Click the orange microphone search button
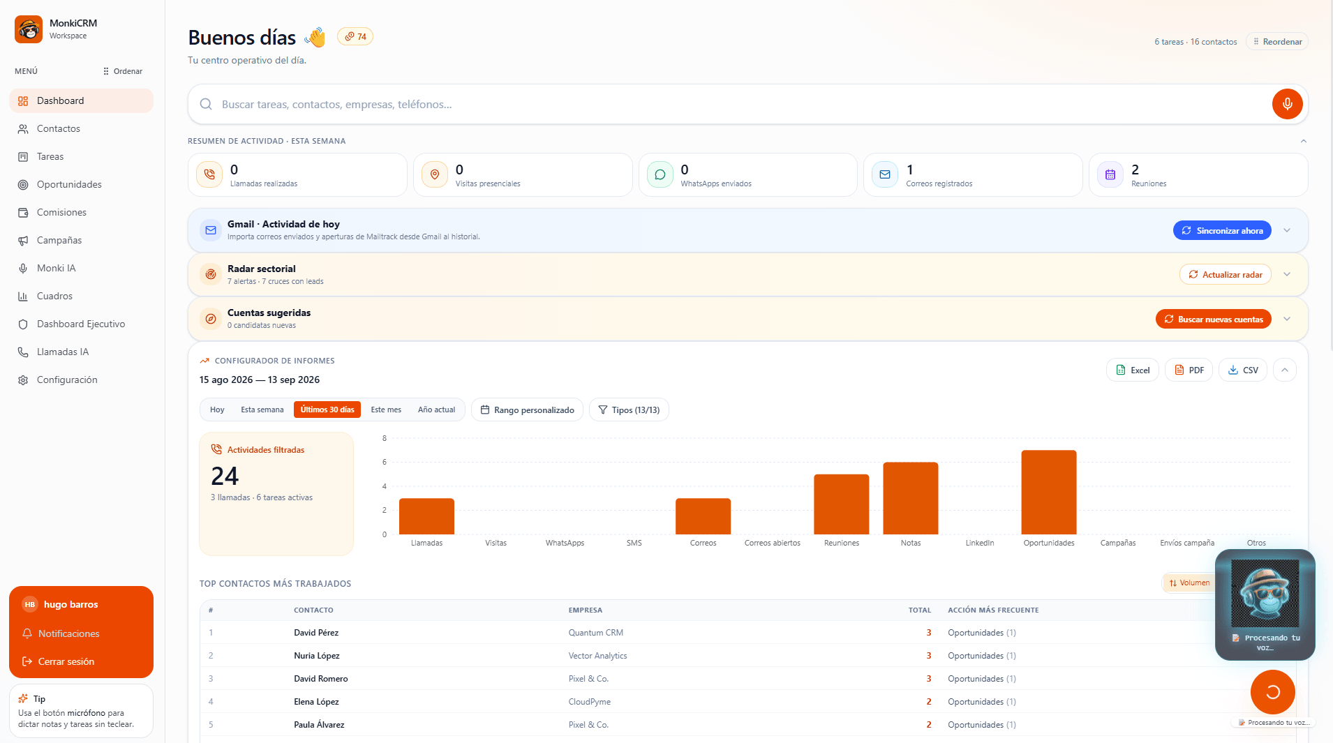 [1287, 104]
